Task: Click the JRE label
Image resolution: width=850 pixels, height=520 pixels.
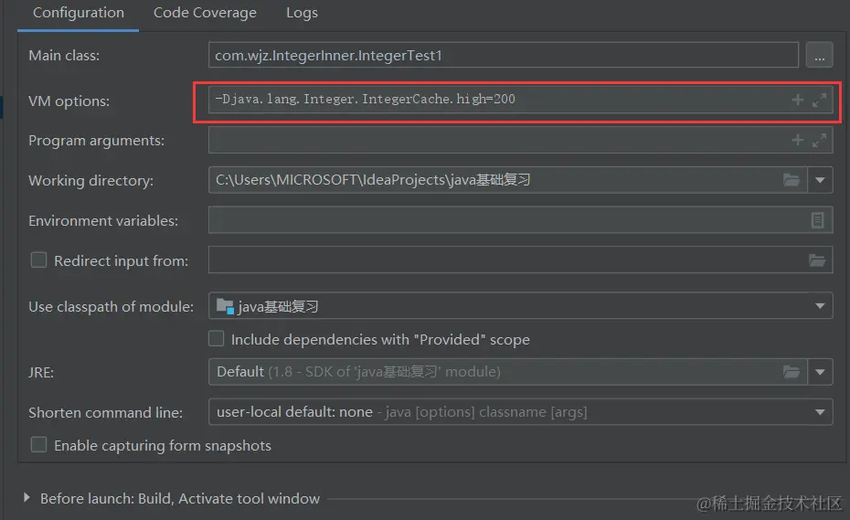Action: [41, 373]
